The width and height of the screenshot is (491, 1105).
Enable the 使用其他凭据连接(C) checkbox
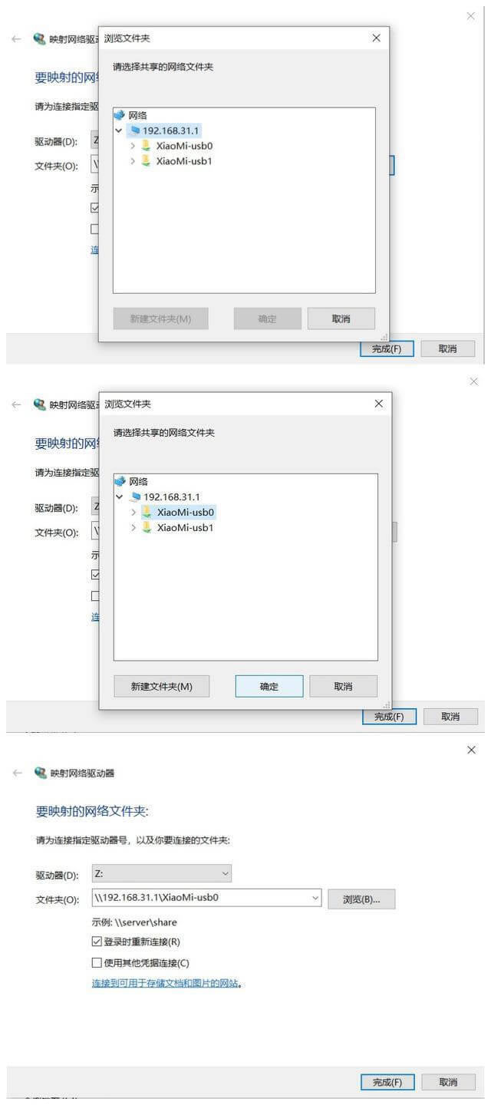pos(97,962)
